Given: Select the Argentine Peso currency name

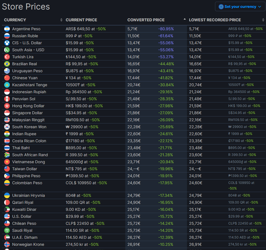Looking at the screenshot, I should click(26, 29).
